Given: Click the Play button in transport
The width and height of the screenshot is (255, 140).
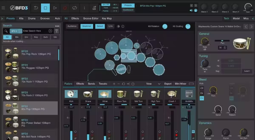Looking at the screenshot, I should click(x=55, y=8).
